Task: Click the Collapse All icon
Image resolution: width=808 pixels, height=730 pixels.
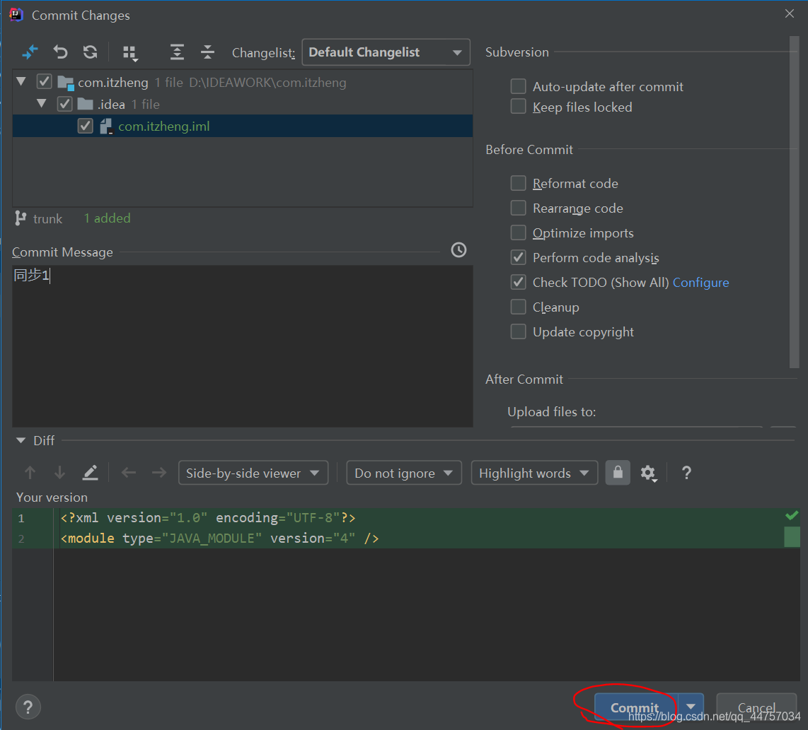Action: pyautogui.click(x=207, y=52)
